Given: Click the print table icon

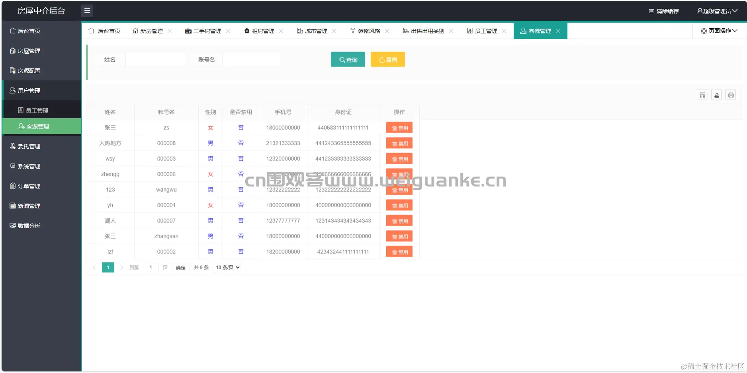Looking at the screenshot, I should tap(731, 95).
